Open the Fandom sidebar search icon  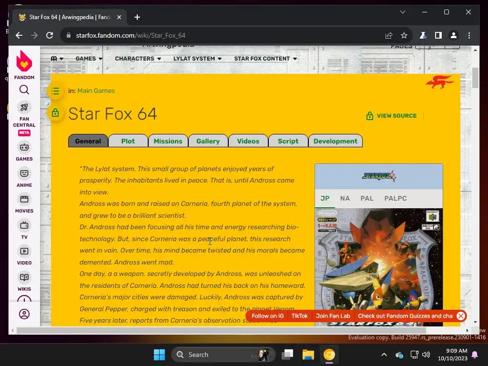tap(24, 90)
